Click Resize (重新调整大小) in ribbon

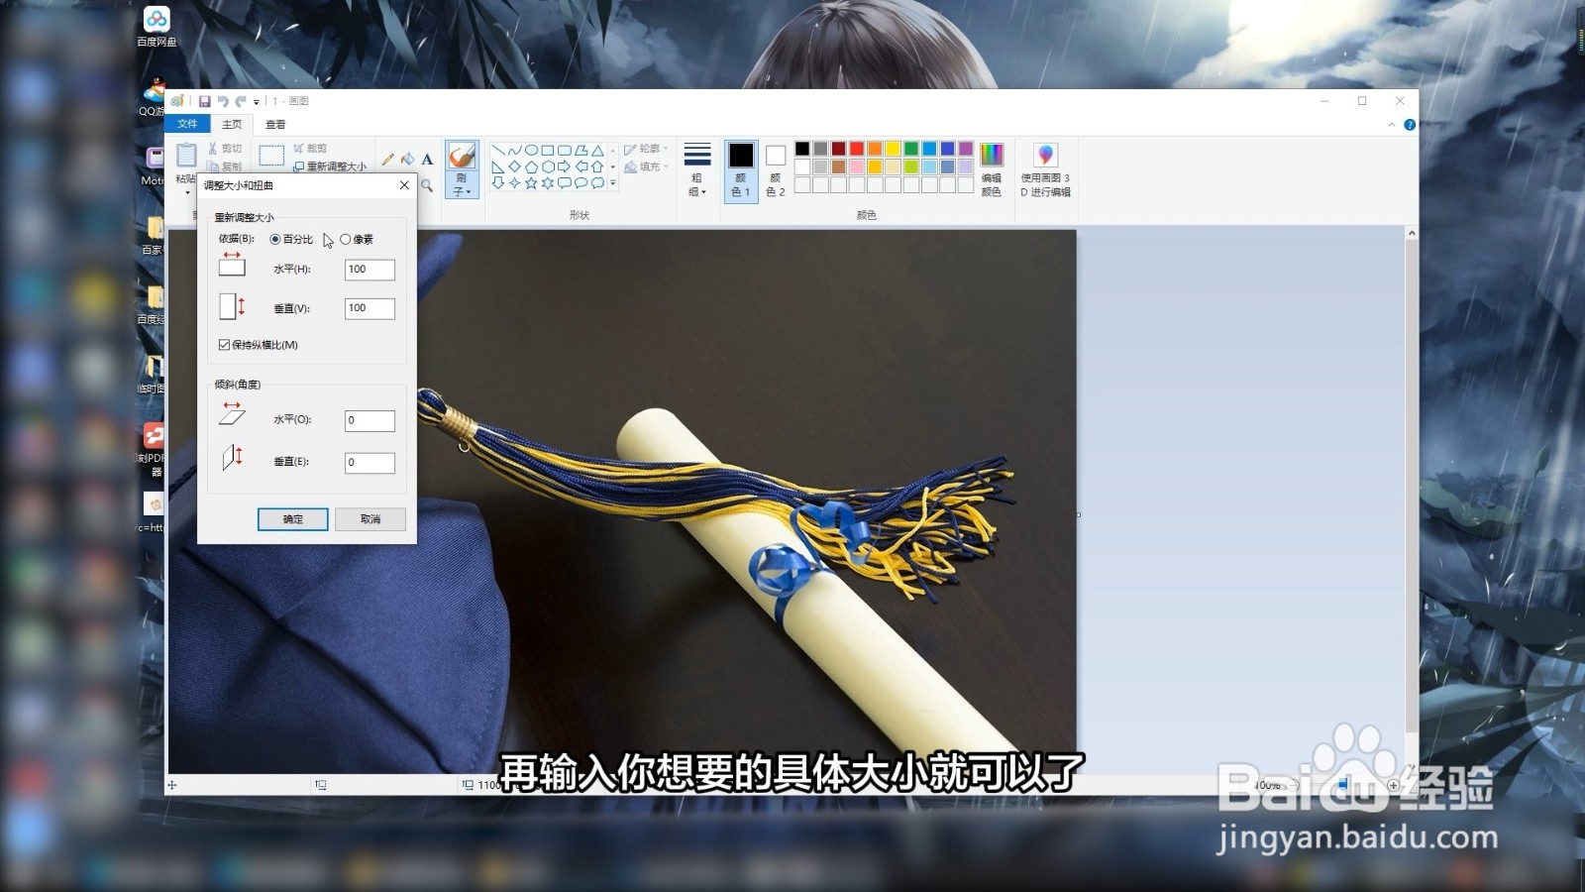[x=330, y=167]
